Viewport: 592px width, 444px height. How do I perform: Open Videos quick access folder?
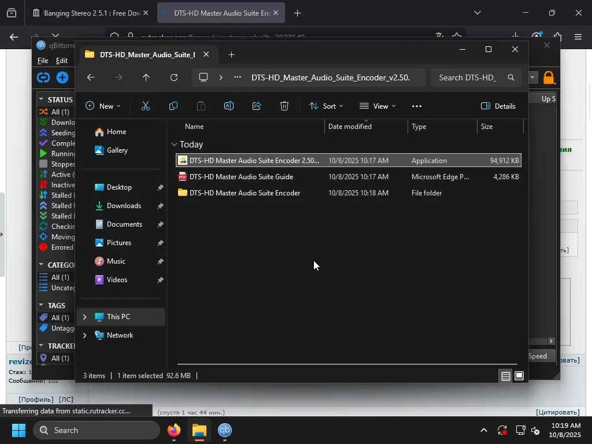coord(117,280)
